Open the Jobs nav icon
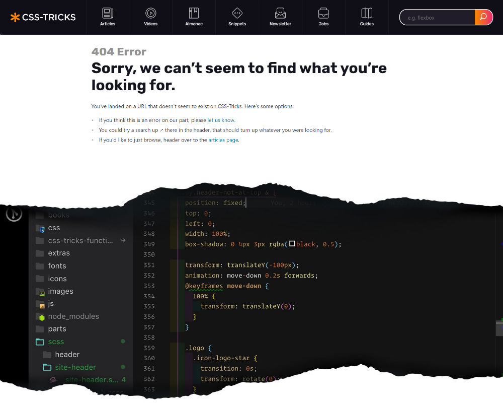This screenshot has height=403, width=503. click(323, 13)
